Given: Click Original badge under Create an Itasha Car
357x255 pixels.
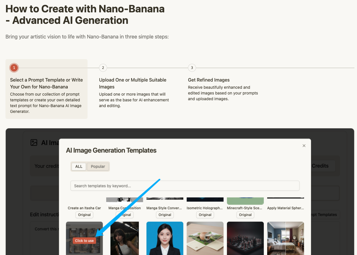Looking at the screenshot, I should click(84, 215).
